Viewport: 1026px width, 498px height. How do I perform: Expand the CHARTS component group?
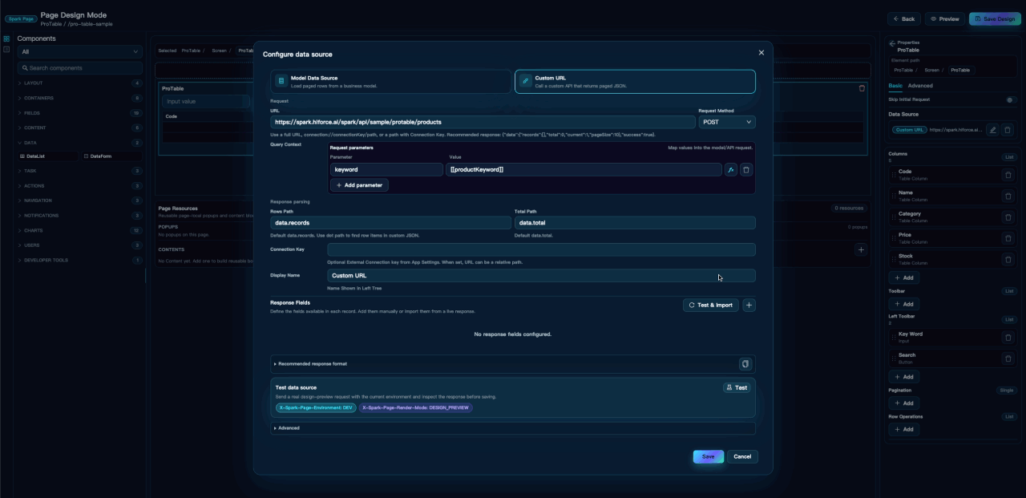pyautogui.click(x=80, y=230)
